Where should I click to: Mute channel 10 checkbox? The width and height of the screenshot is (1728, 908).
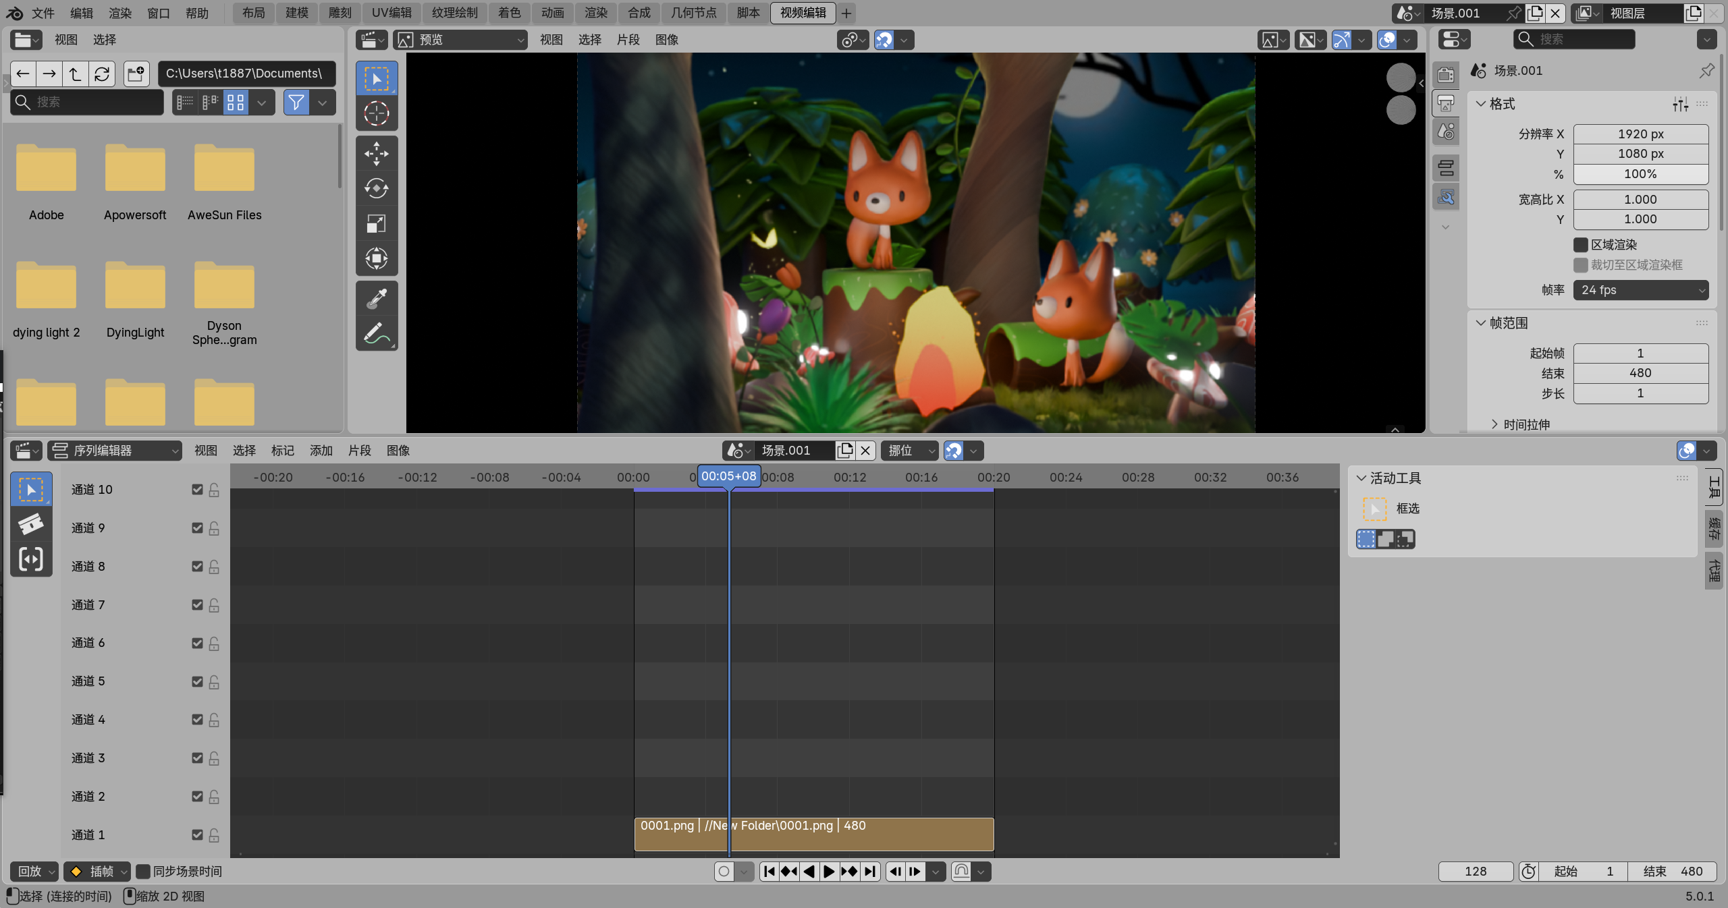[x=197, y=490]
